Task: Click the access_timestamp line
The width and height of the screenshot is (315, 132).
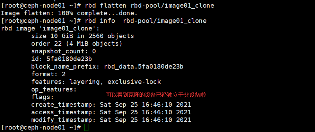Action: point(111,113)
